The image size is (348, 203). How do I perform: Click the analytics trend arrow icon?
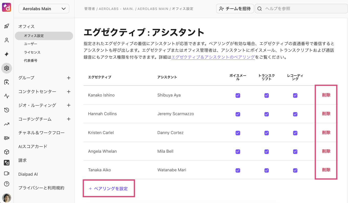tap(7, 124)
